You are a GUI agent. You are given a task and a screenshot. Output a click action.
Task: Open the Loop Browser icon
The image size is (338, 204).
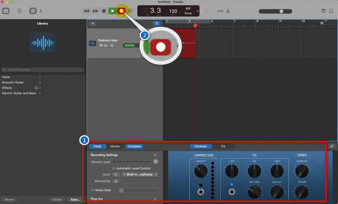pyautogui.click(x=331, y=11)
